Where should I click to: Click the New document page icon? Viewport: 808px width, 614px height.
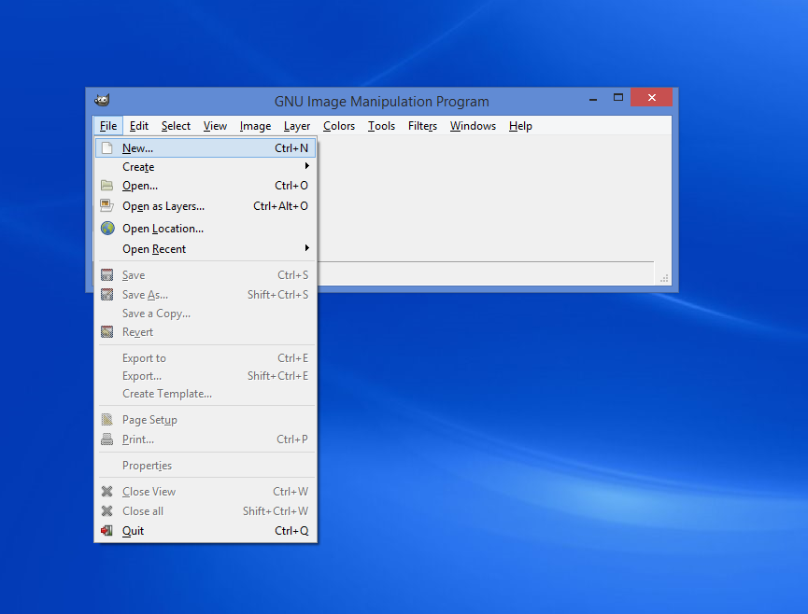(106, 148)
